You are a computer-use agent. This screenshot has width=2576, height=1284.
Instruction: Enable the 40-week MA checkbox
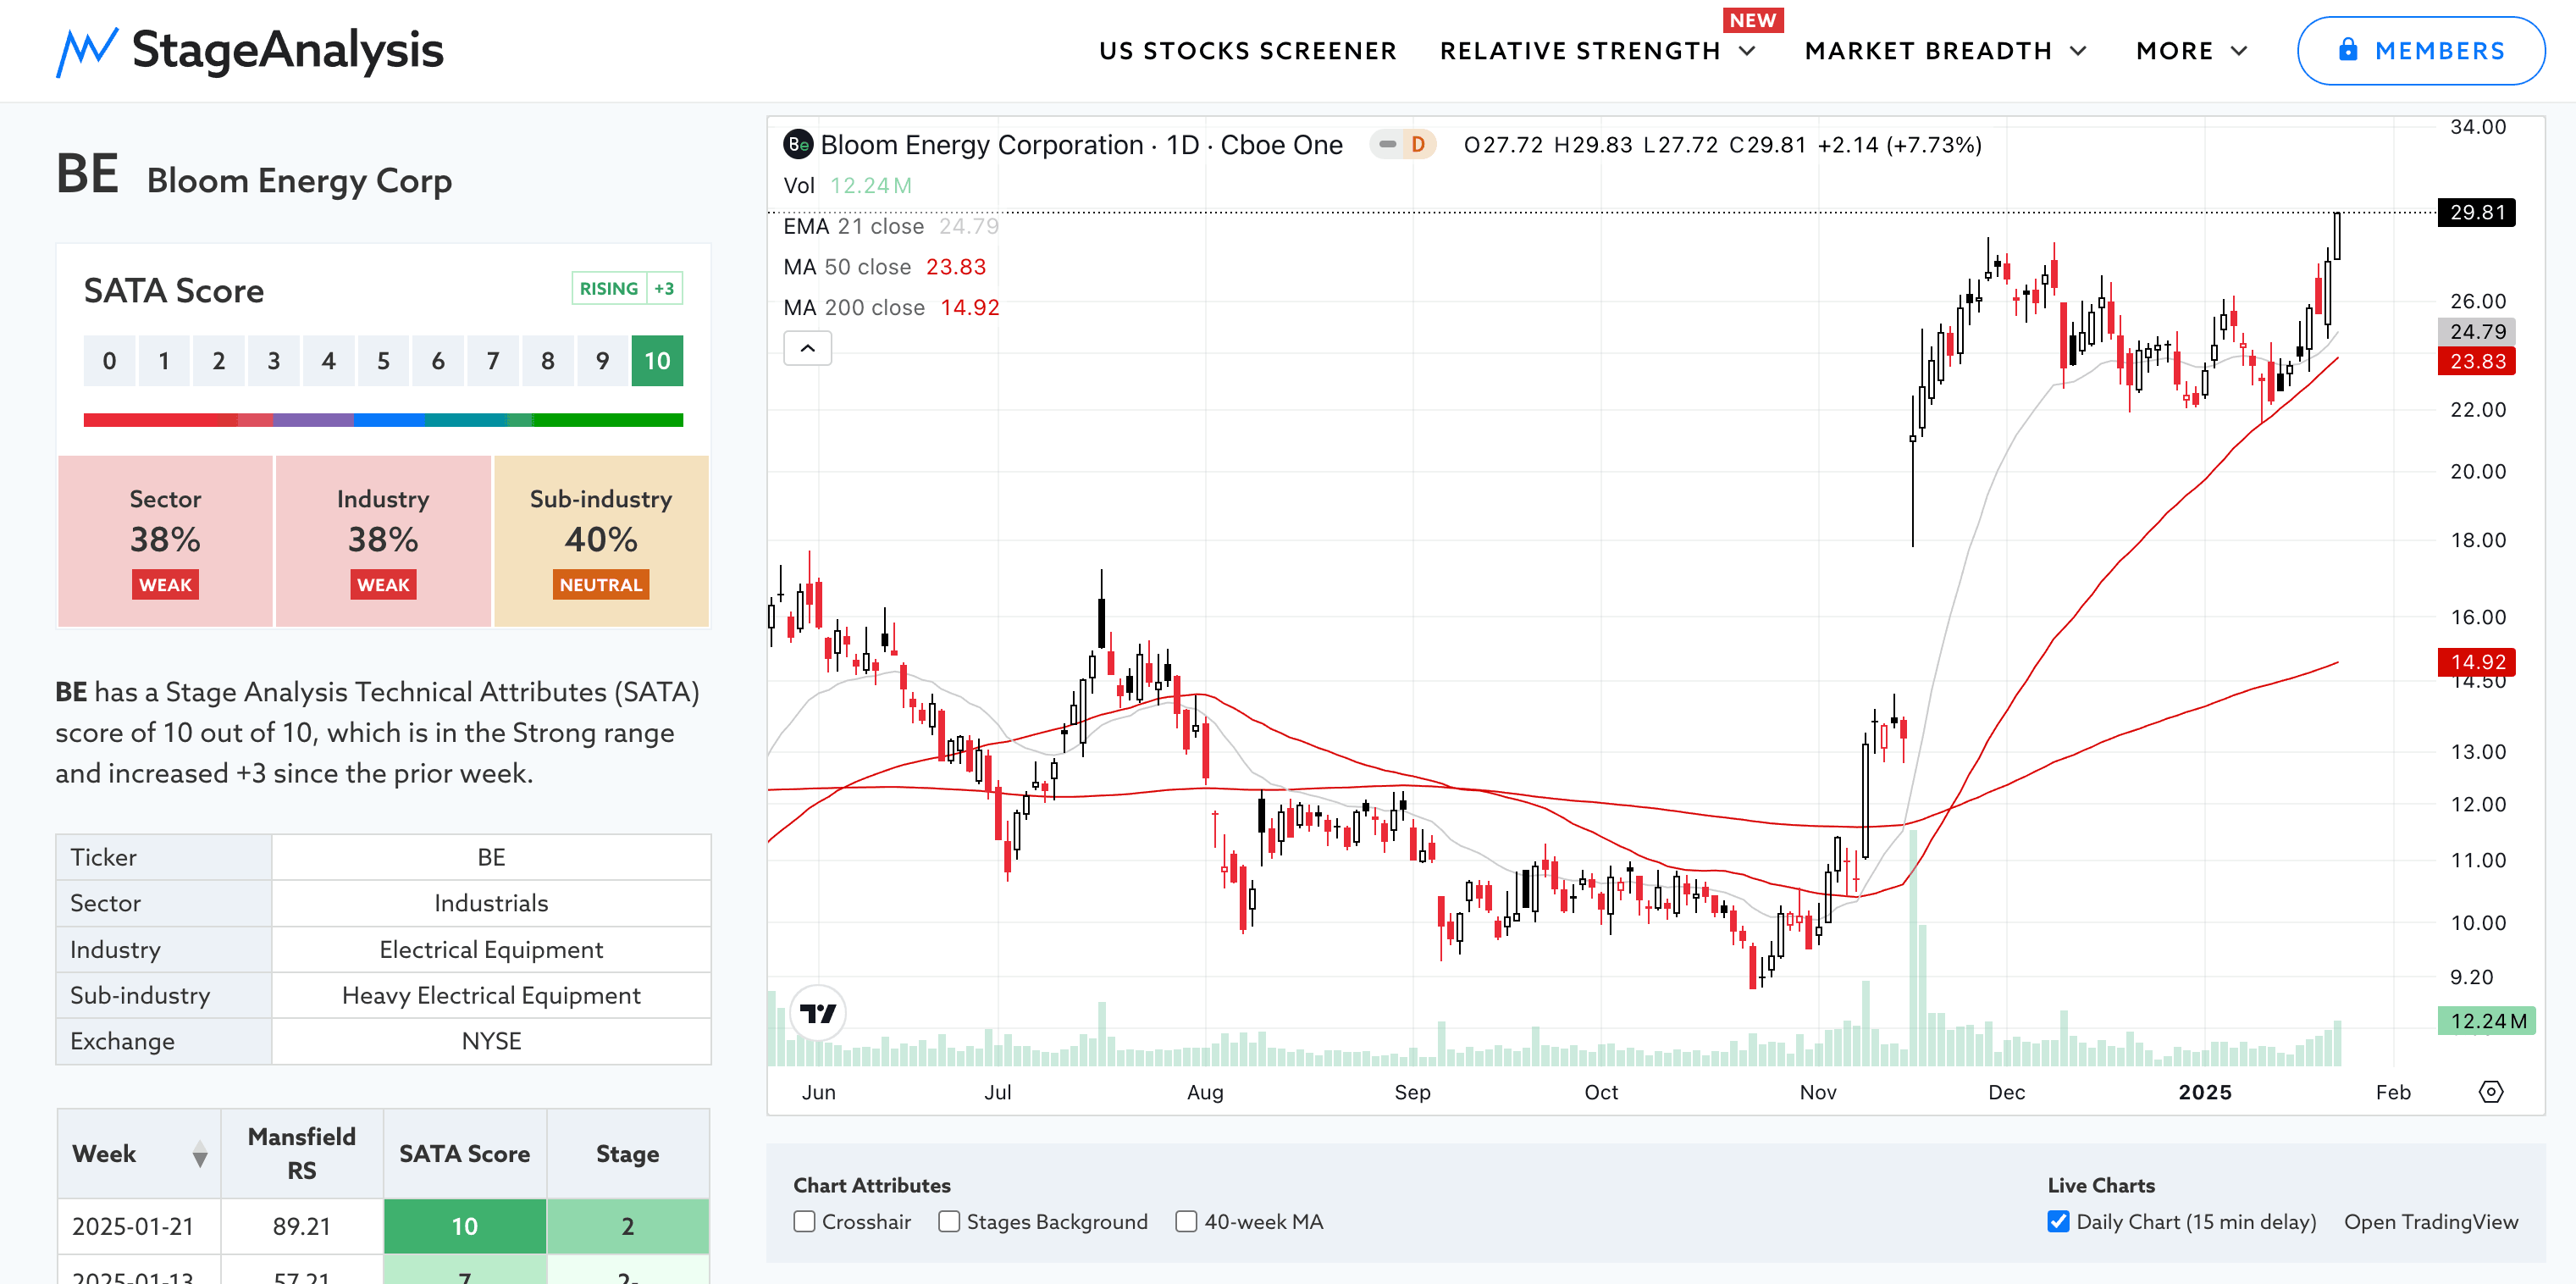(1186, 1221)
